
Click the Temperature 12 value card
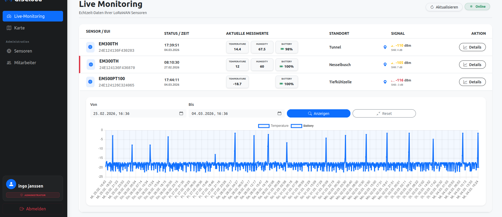pos(237,64)
